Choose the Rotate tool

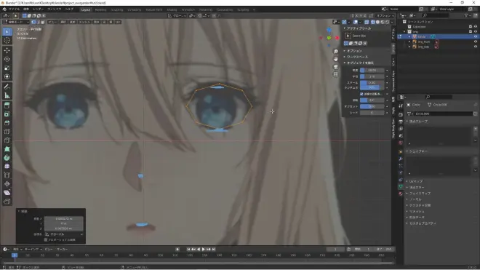(7, 59)
